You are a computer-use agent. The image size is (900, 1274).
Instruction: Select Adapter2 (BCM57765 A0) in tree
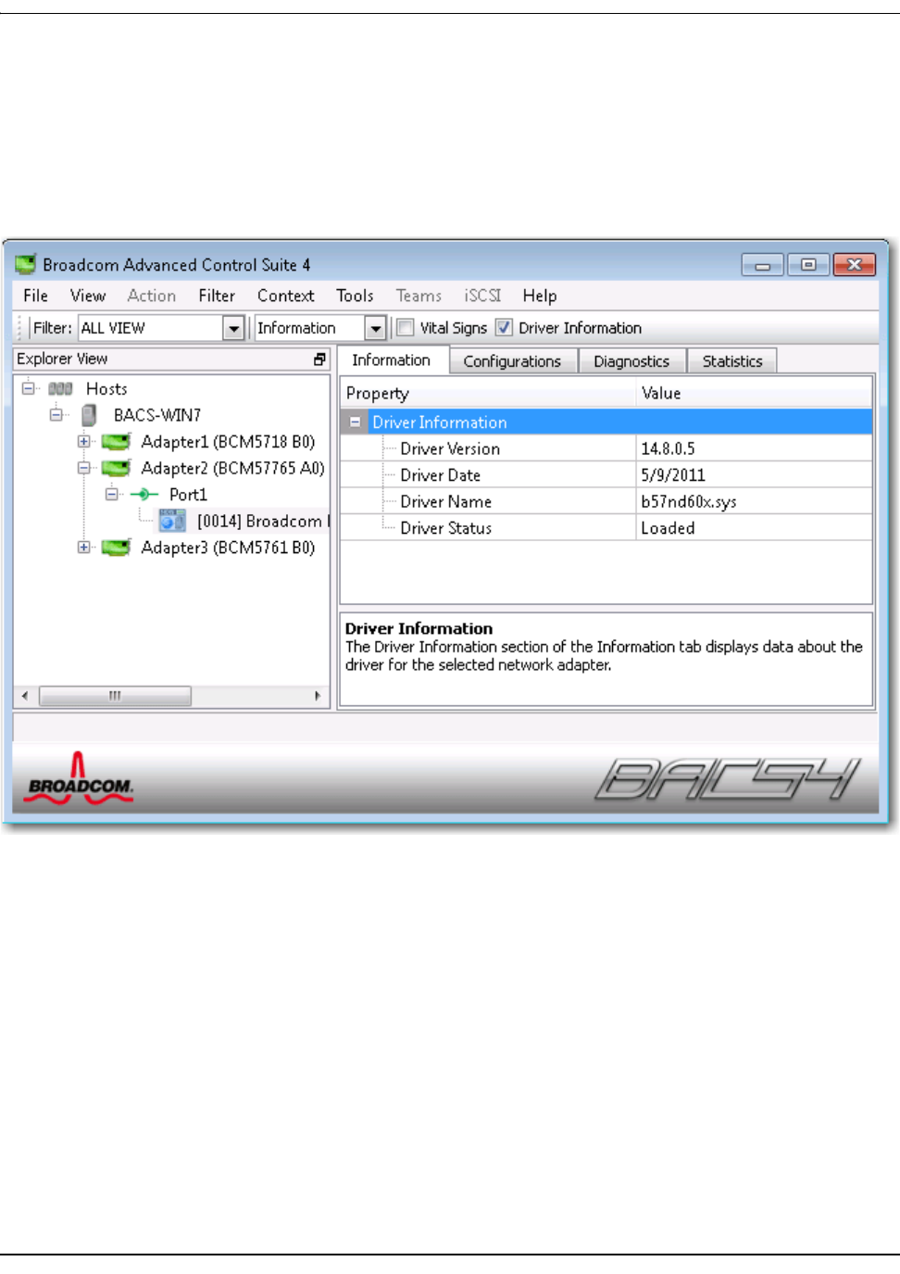(x=232, y=469)
